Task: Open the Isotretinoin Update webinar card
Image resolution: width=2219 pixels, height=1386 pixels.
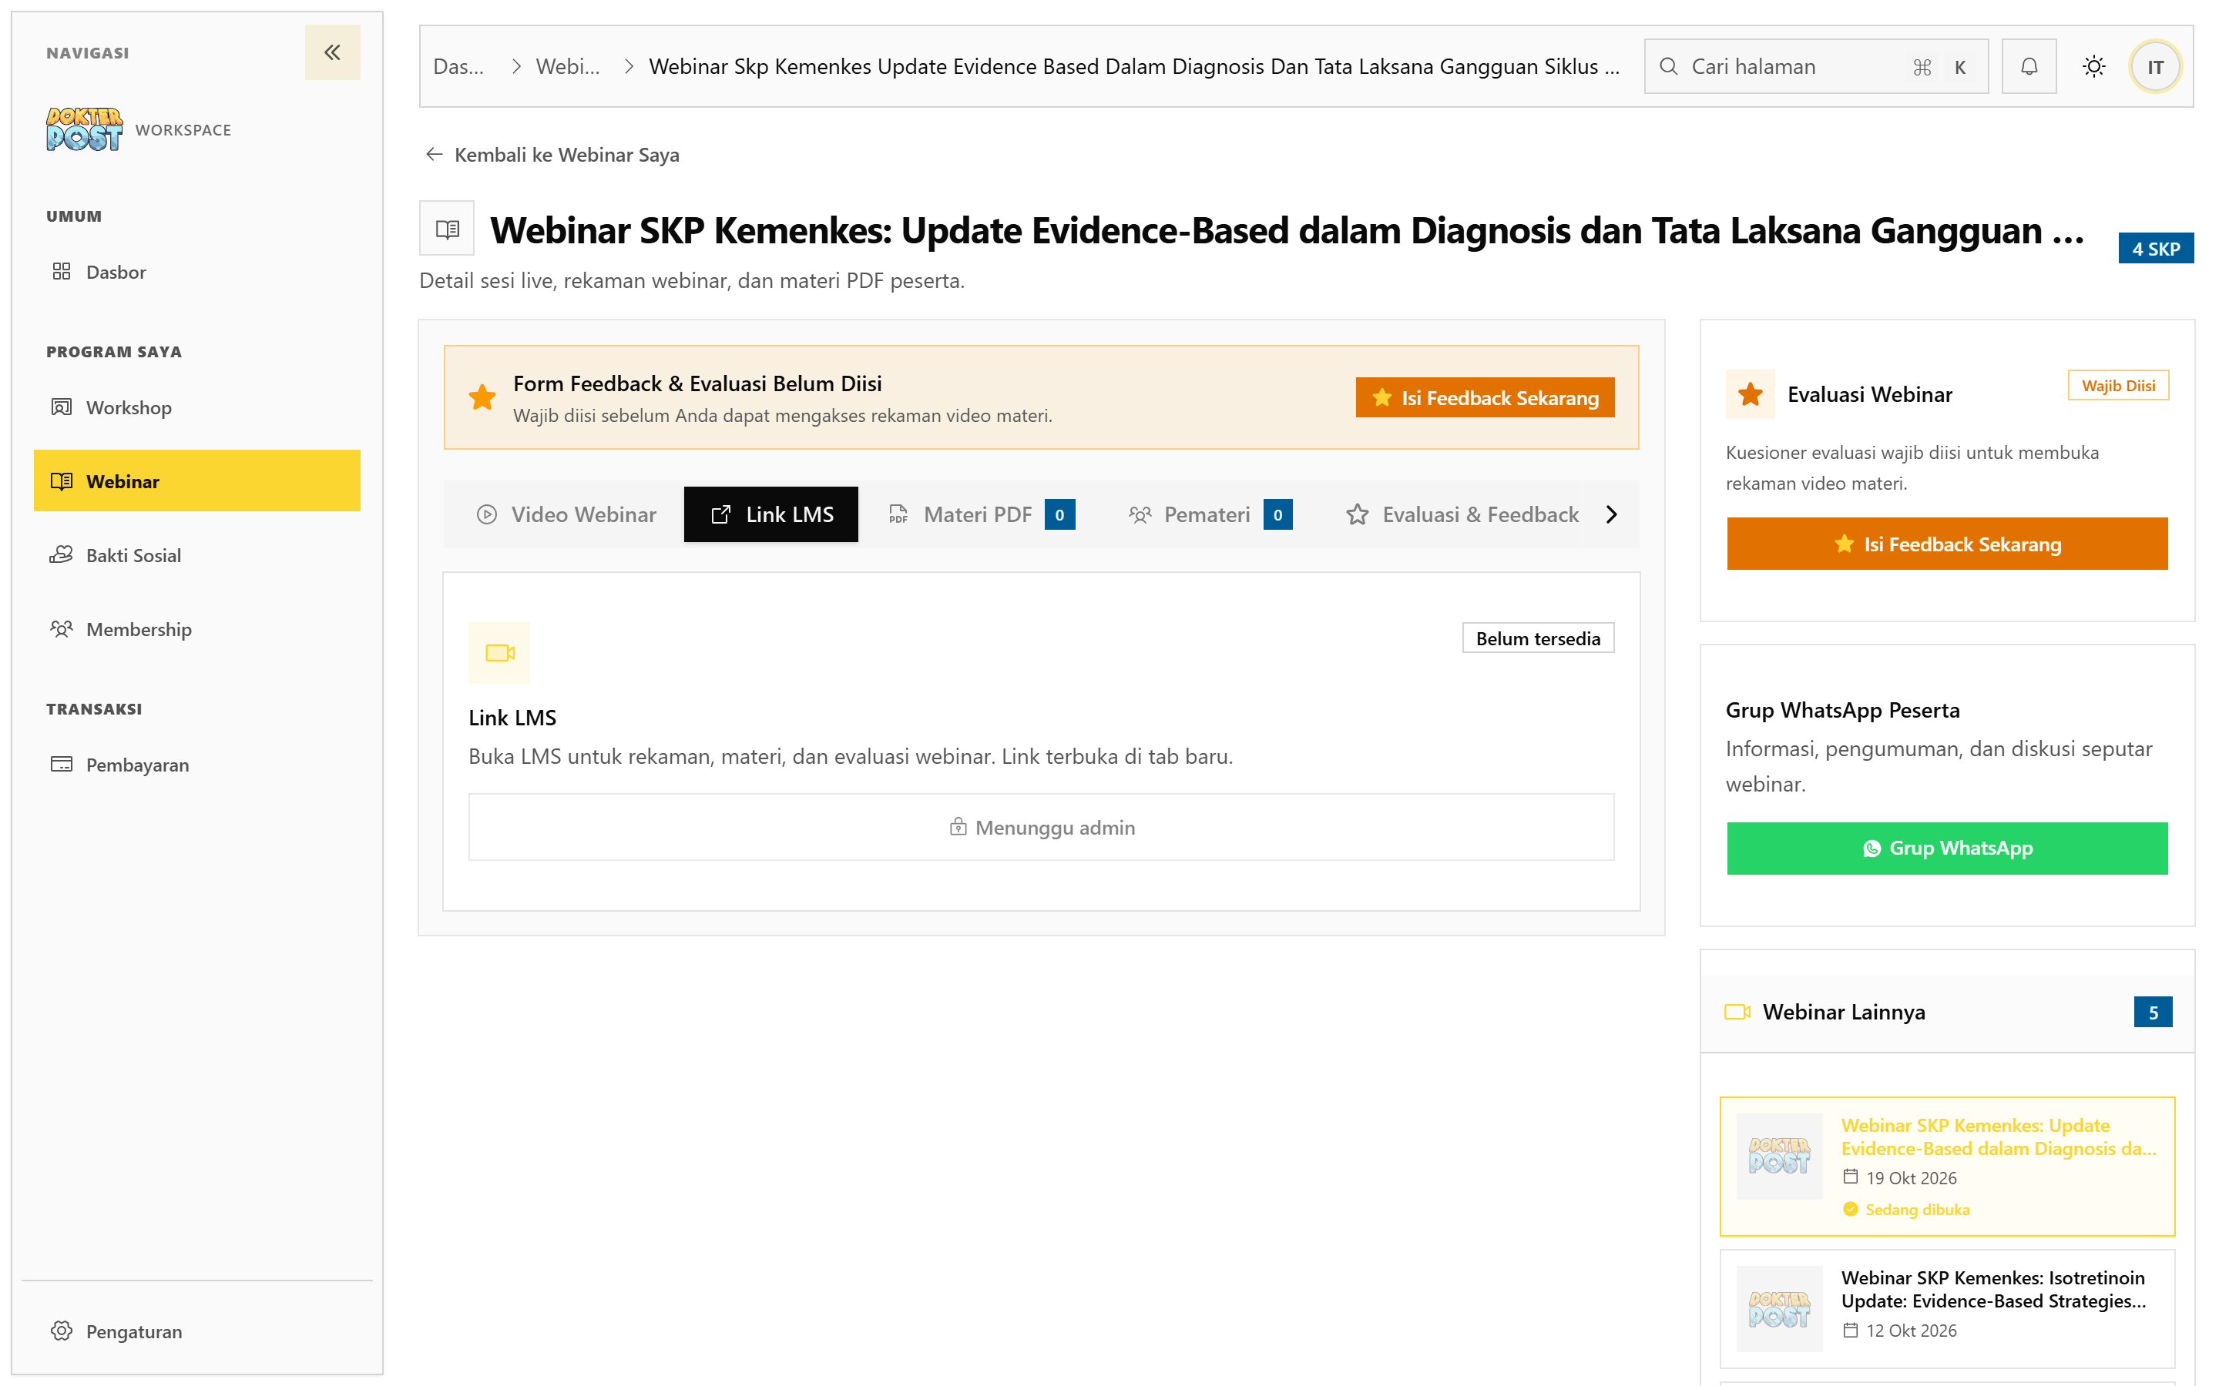Action: 1947,1308
